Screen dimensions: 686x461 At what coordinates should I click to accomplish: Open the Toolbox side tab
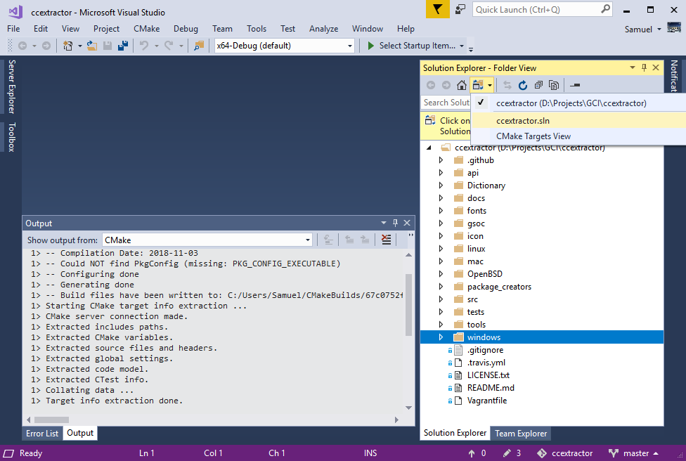pyautogui.click(x=12, y=137)
